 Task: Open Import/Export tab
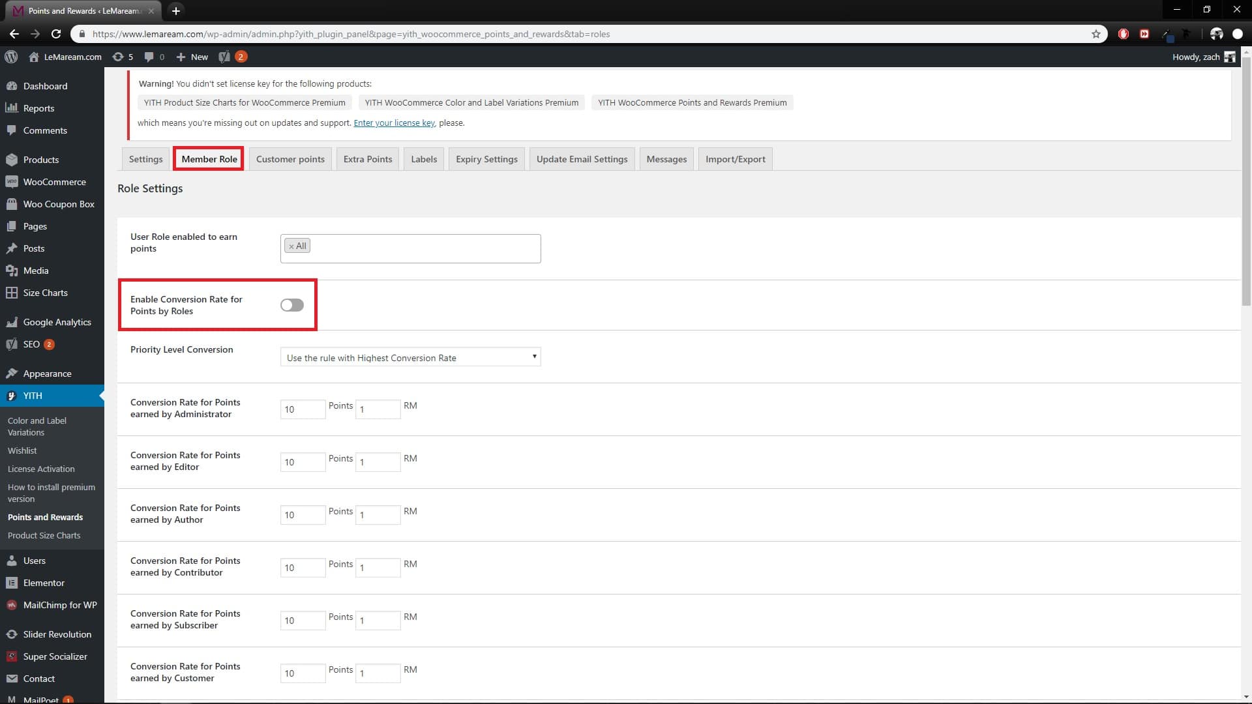[735, 159]
